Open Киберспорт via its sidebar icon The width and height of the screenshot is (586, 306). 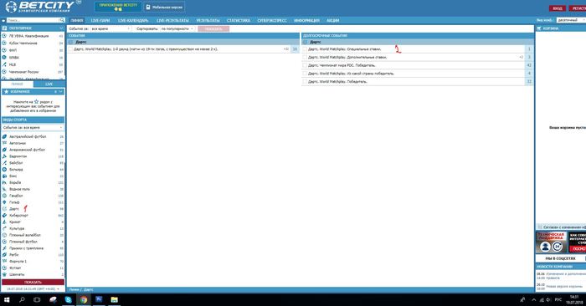[x=4, y=216]
